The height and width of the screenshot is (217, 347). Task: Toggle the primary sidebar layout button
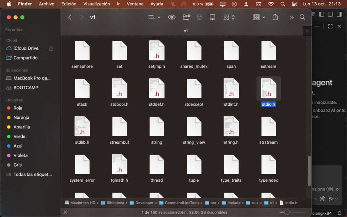[322, 14]
